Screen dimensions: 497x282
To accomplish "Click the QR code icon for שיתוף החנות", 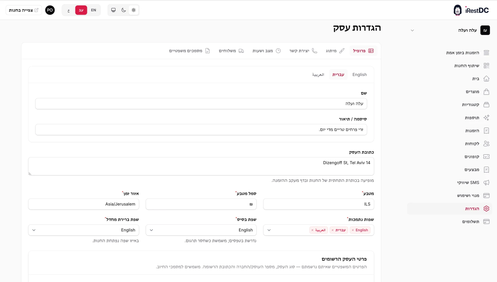I will [x=486, y=66].
